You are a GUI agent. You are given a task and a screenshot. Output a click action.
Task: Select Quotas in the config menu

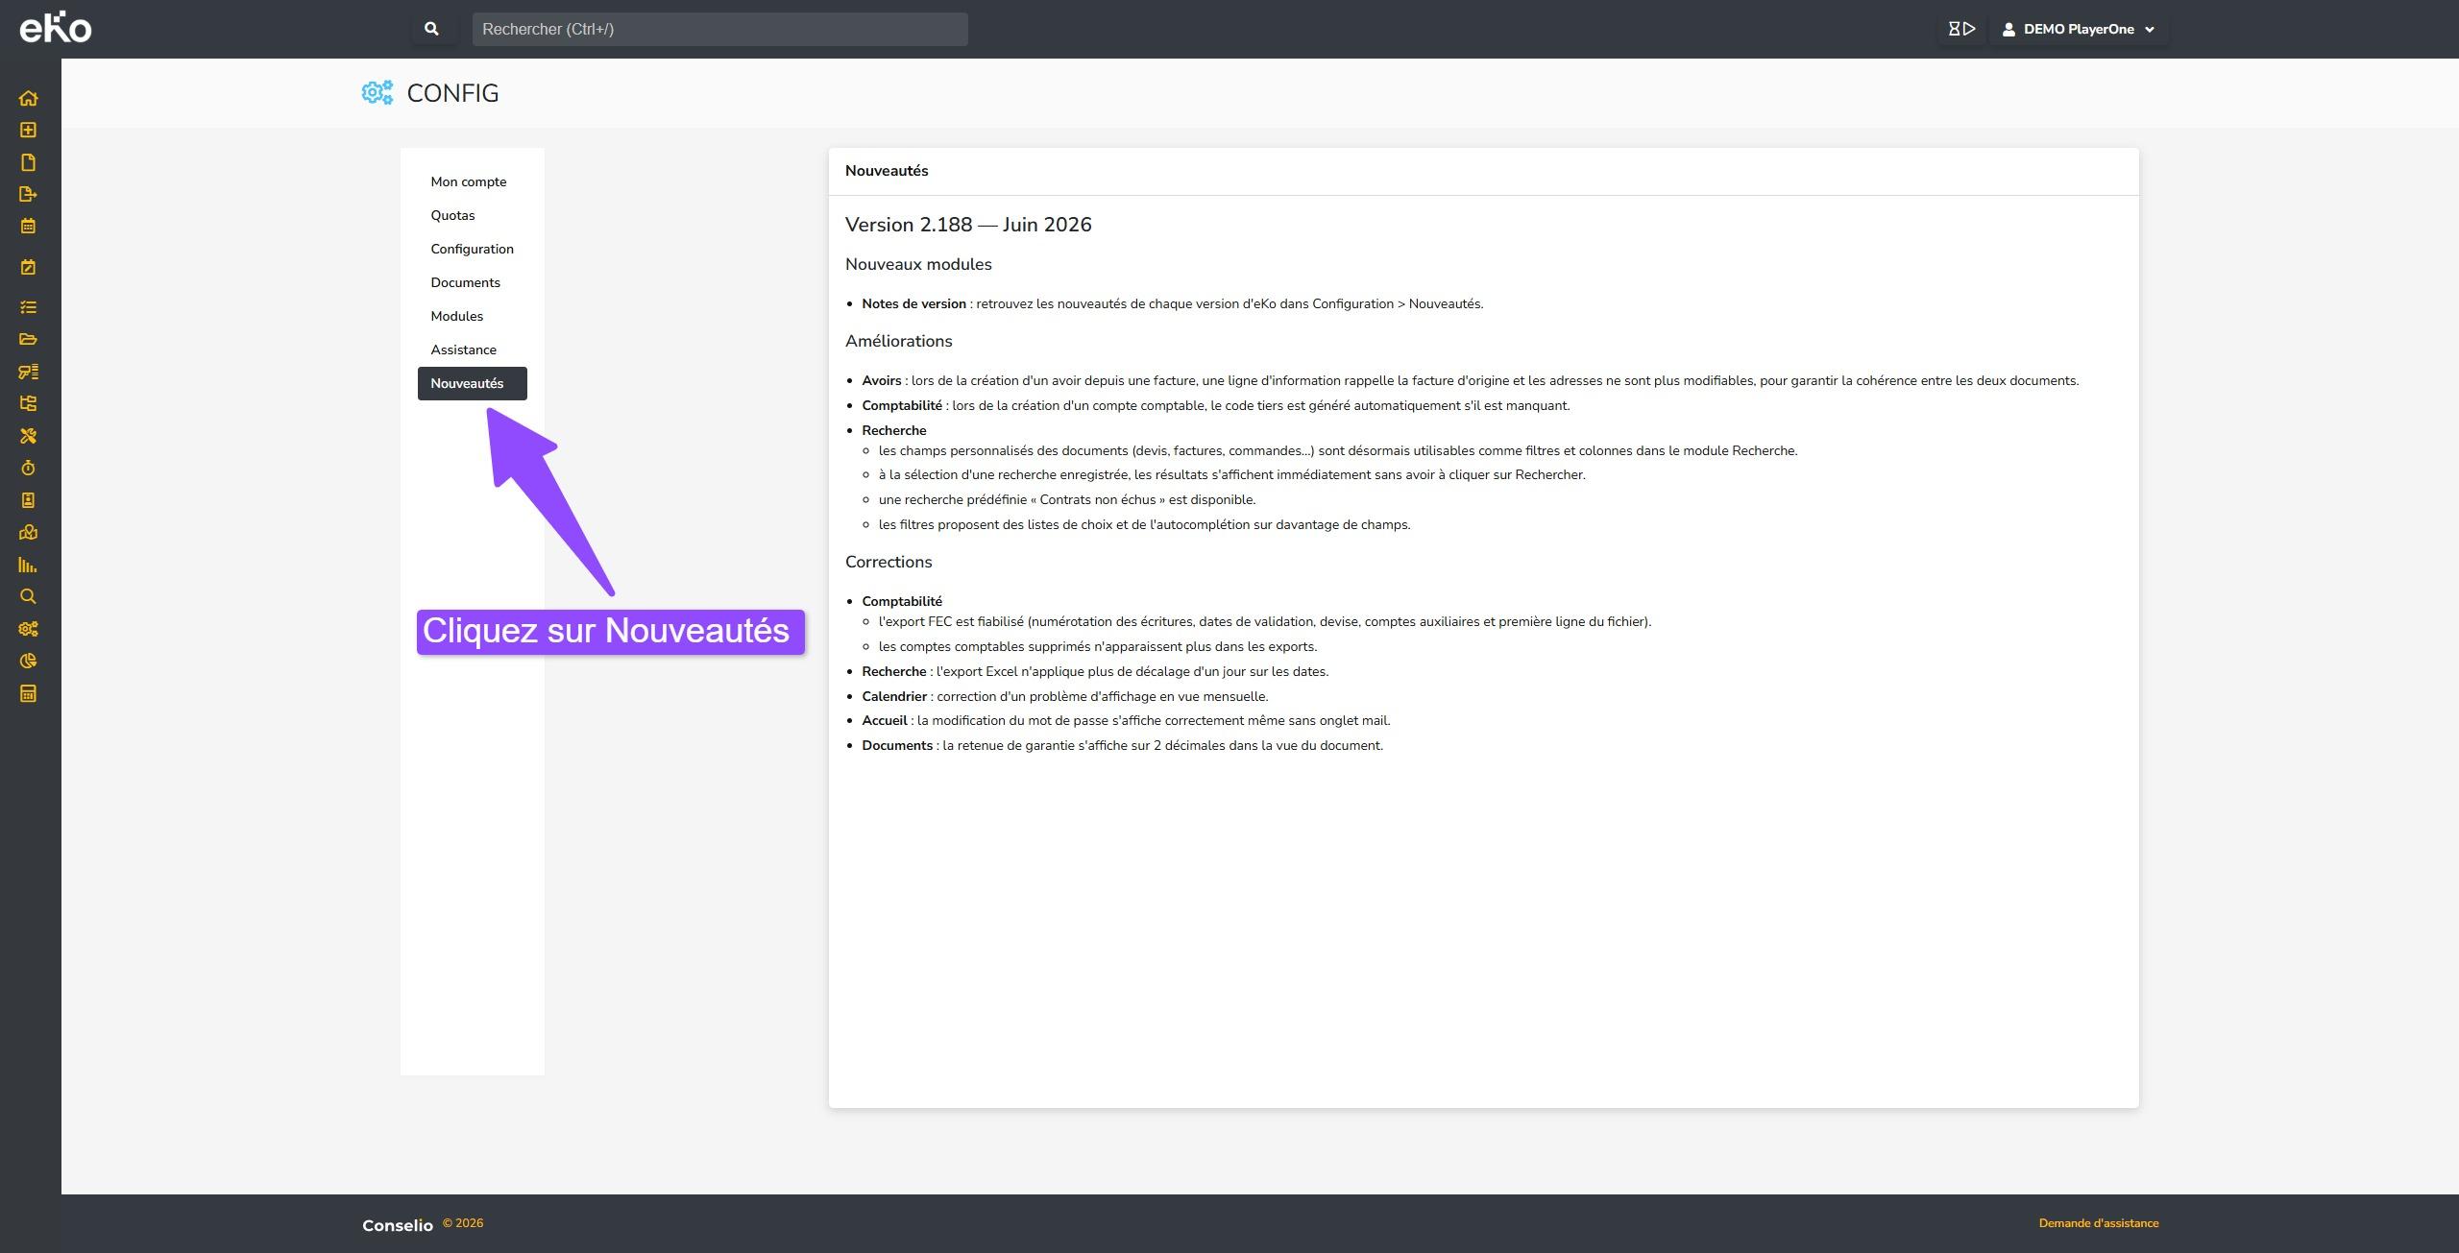pos(452,215)
